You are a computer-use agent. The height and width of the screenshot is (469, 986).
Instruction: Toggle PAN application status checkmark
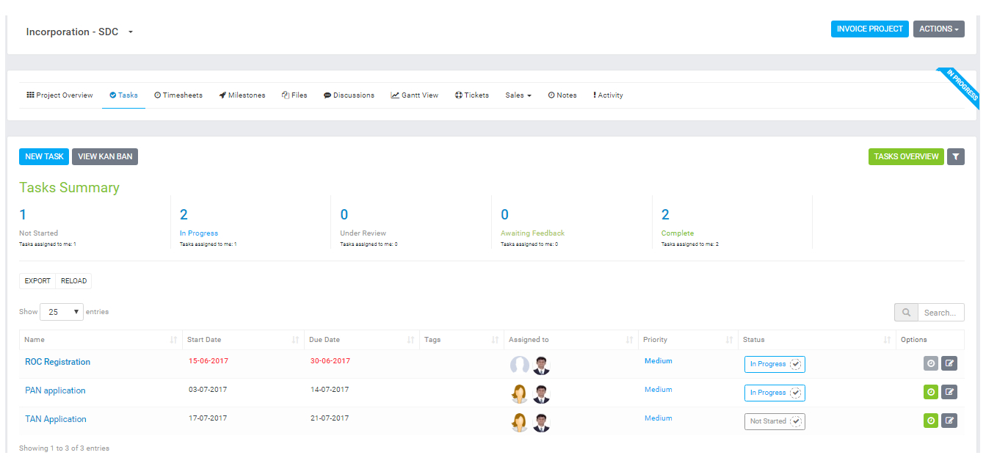click(x=796, y=393)
